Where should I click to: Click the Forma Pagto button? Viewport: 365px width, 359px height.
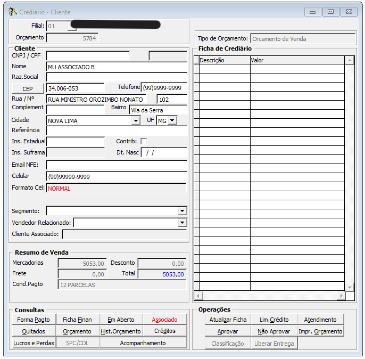point(34,320)
